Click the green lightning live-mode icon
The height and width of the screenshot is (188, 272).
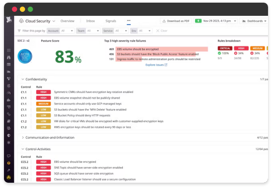198,21
